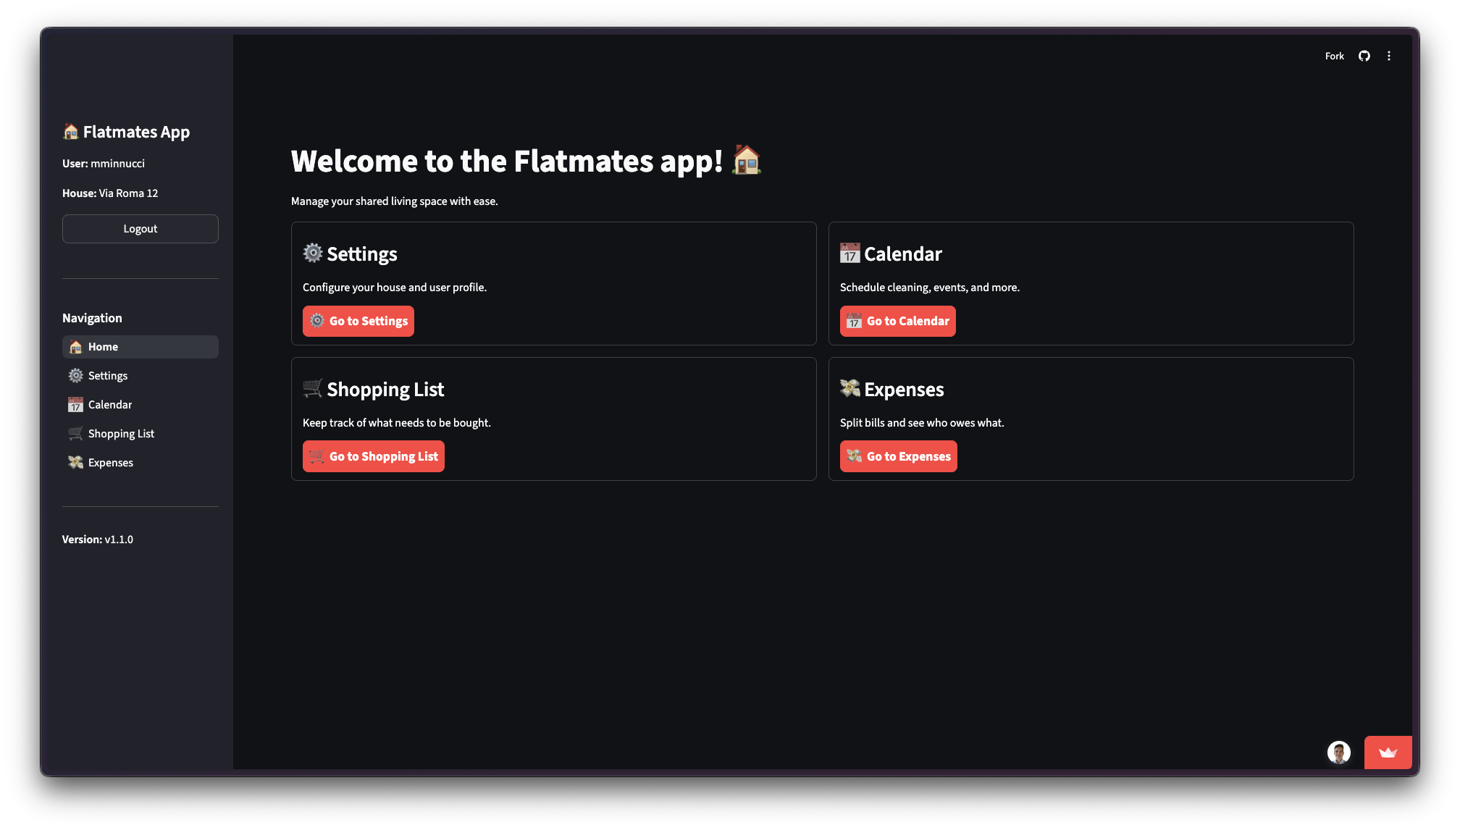Image resolution: width=1460 pixels, height=830 pixels.
Task: Select Calendar in the sidebar navigation
Action: pyautogui.click(x=110, y=404)
